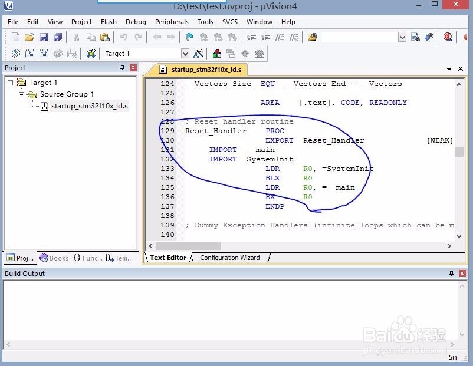The width and height of the screenshot is (473, 366).
Task: Switch to the Functions panel tab
Action: pos(88,258)
